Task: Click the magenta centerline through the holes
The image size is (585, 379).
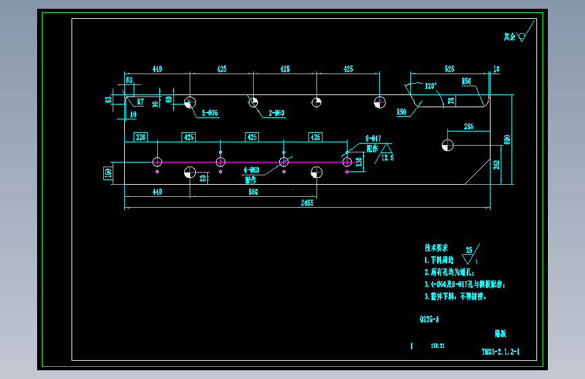Action: pos(252,162)
